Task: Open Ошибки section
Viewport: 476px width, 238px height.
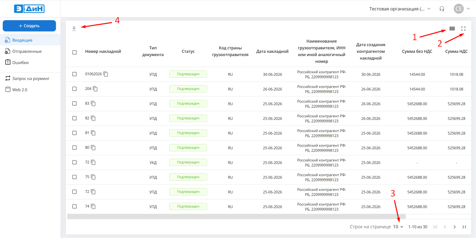Action: [30, 62]
